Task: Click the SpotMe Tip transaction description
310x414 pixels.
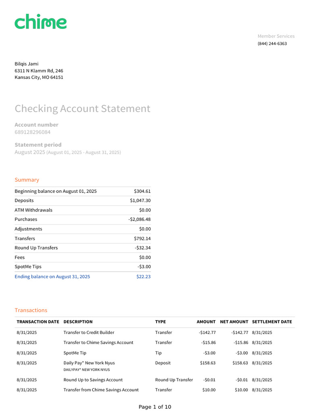Action: (x=75, y=353)
